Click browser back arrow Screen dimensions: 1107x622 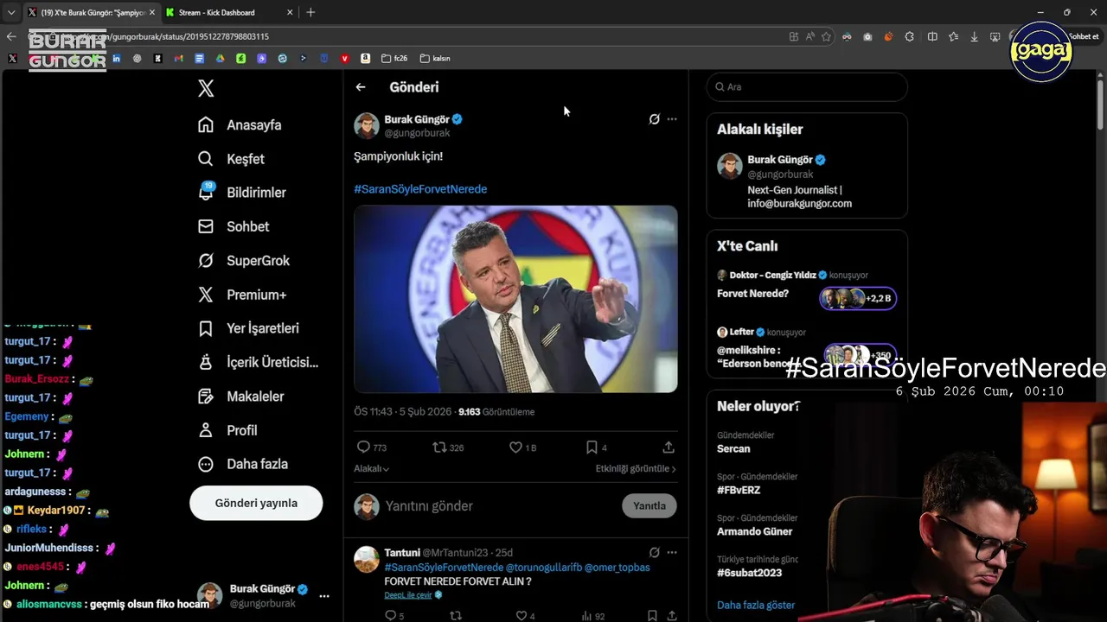[11, 36]
